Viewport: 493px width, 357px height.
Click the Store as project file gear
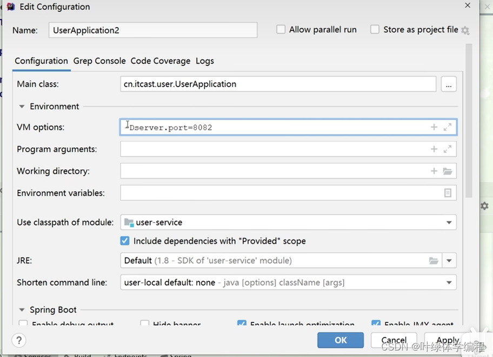click(465, 30)
